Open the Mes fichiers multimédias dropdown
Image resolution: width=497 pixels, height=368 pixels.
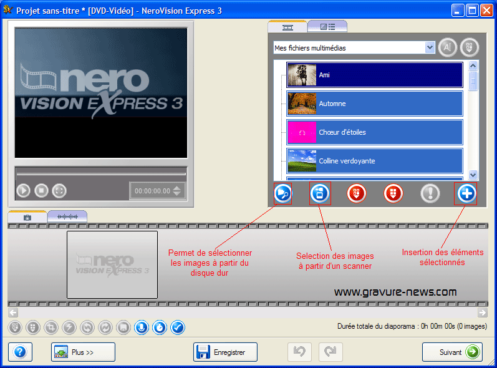click(x=430, y=48)
